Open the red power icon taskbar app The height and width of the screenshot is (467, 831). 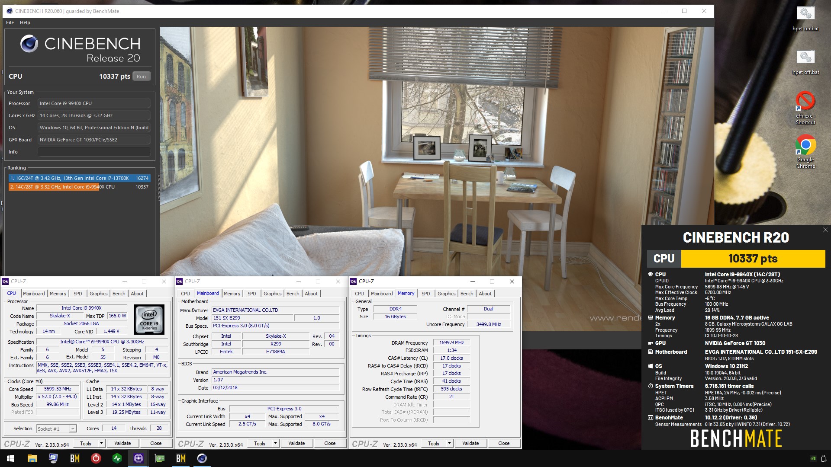(x=96, y=458)
